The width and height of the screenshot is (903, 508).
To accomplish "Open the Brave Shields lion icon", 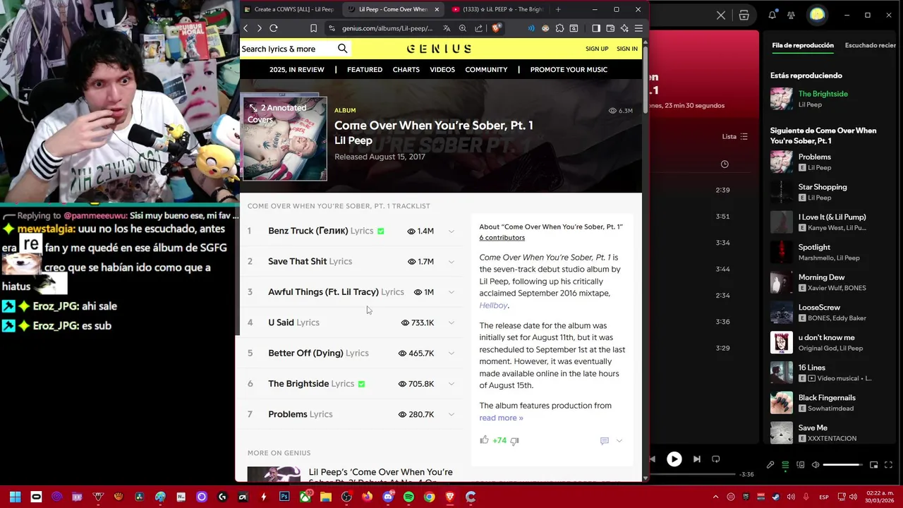I will [x=496, y=28].
